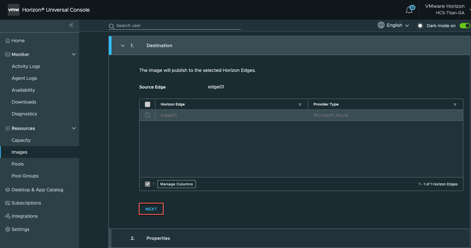The width and height of the screenshot is (471, 248).
Task: Click the search magnifier icon
Action: tap(112, 26)
